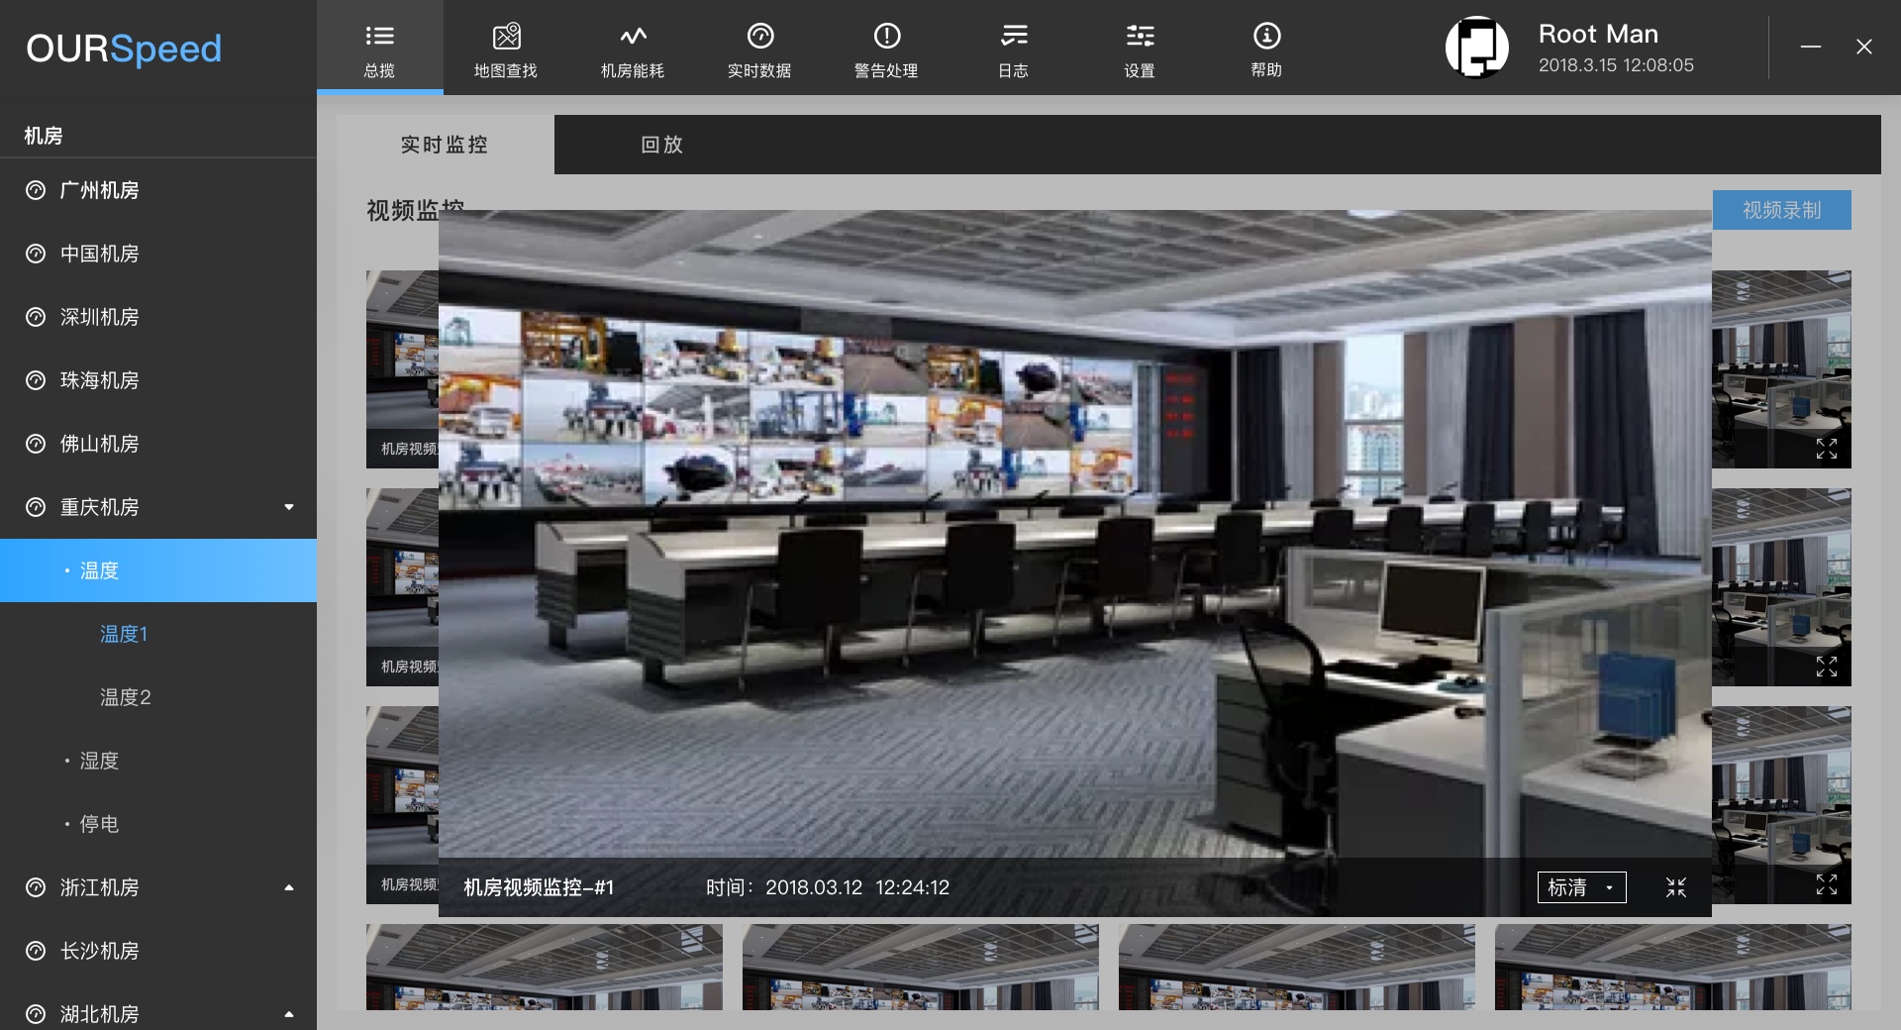Select the 湿度 humidity item
The height and width of the screenshot is (1030, 1901).
coord(99,761)
